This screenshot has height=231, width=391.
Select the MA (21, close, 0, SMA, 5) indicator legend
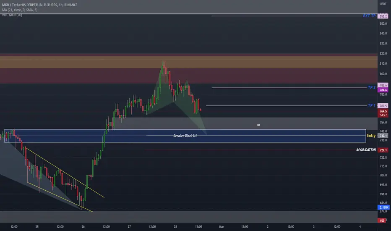click(x=20, y=10)
